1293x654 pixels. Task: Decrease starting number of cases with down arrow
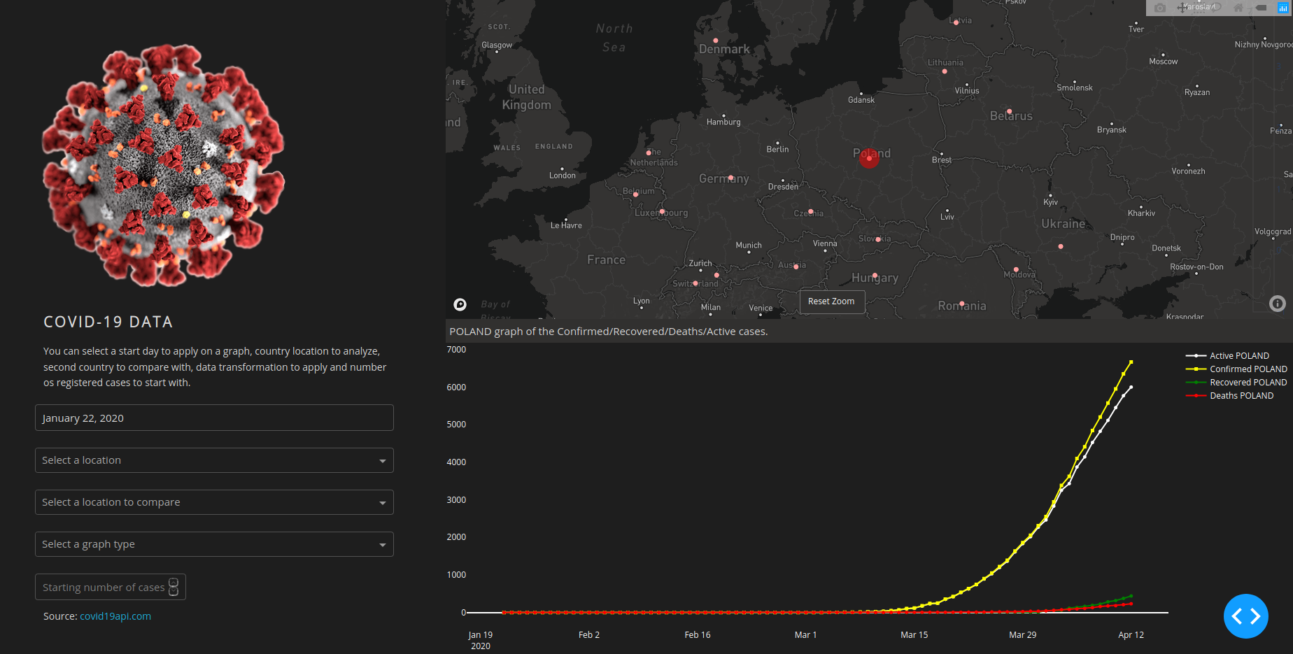click(174, 592)
